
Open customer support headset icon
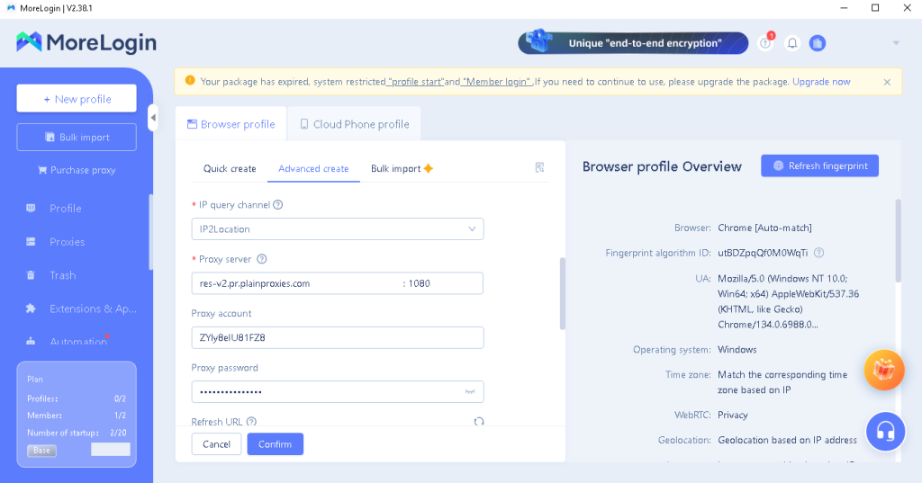[x=885, y=432]
